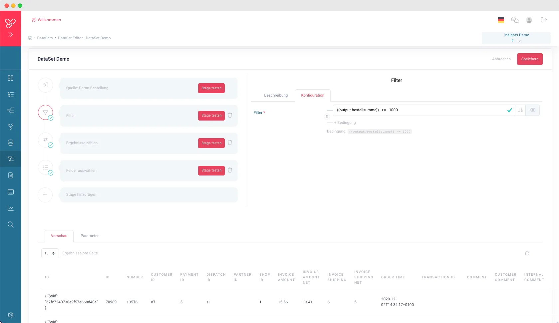Screen dimensions: 559x323
Task: Click Abbrechen to cancel
Action: click(501, 59)
